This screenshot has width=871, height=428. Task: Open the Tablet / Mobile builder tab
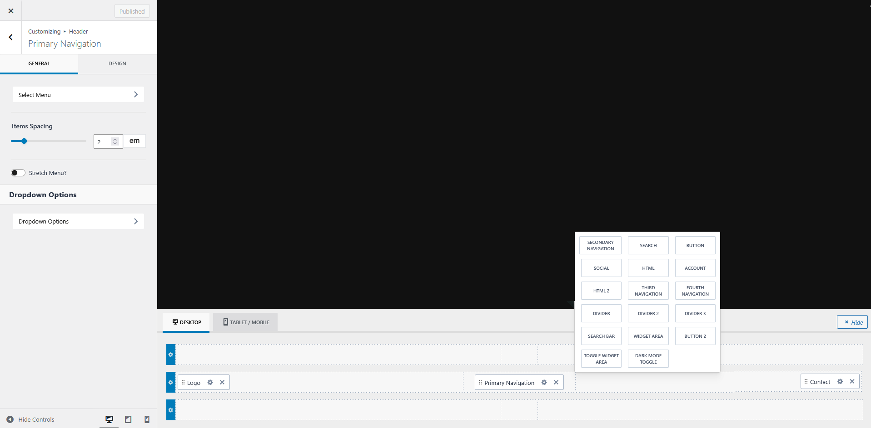(x=246, y=322)
